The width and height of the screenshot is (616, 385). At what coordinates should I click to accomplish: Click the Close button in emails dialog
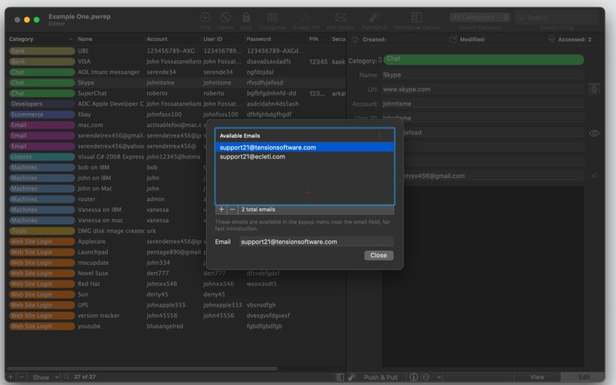pyautogui.click(x=378, y=255)
